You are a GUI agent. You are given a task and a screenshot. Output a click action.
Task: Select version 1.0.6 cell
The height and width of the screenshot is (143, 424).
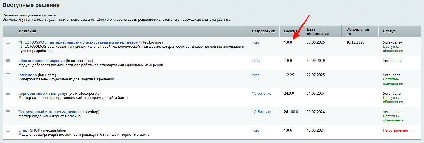pyautogui.click(x=288, y=130)
